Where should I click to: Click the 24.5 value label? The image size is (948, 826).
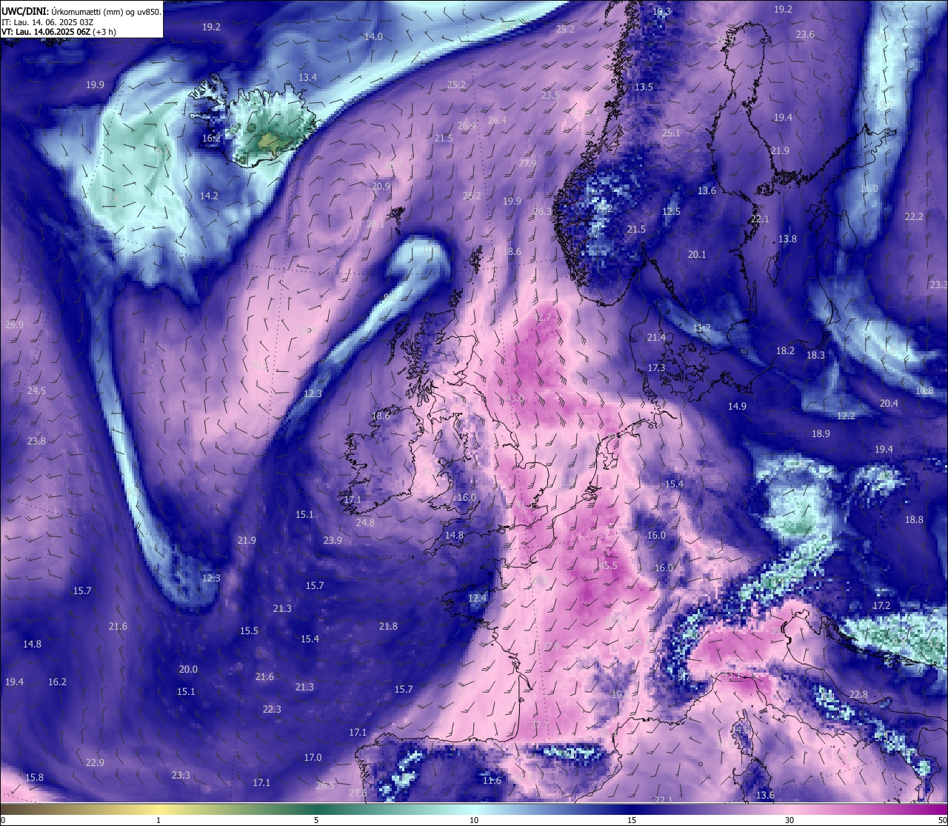pos(36,391)
